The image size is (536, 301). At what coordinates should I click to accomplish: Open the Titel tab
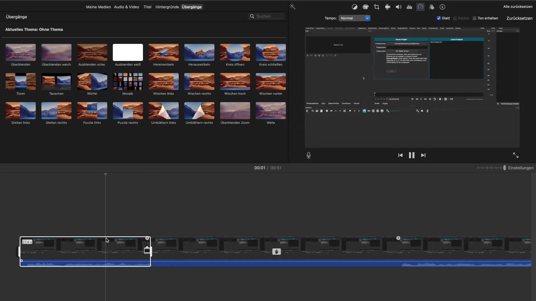click(147, 7)
